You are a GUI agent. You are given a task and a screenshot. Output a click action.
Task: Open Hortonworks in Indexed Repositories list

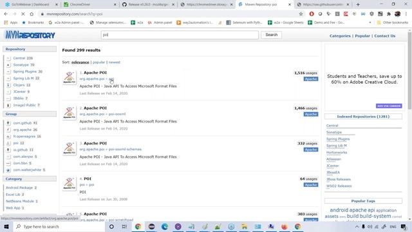[337, 153]
